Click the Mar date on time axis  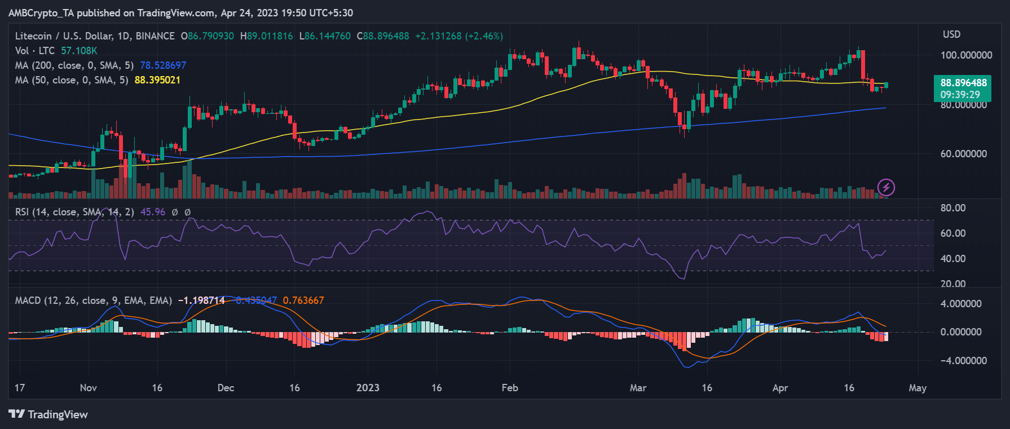[638, 388]
